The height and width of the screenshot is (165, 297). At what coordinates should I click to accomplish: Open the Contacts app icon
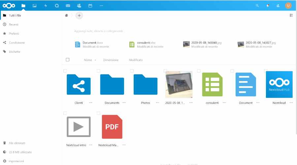tap(79, 6)
